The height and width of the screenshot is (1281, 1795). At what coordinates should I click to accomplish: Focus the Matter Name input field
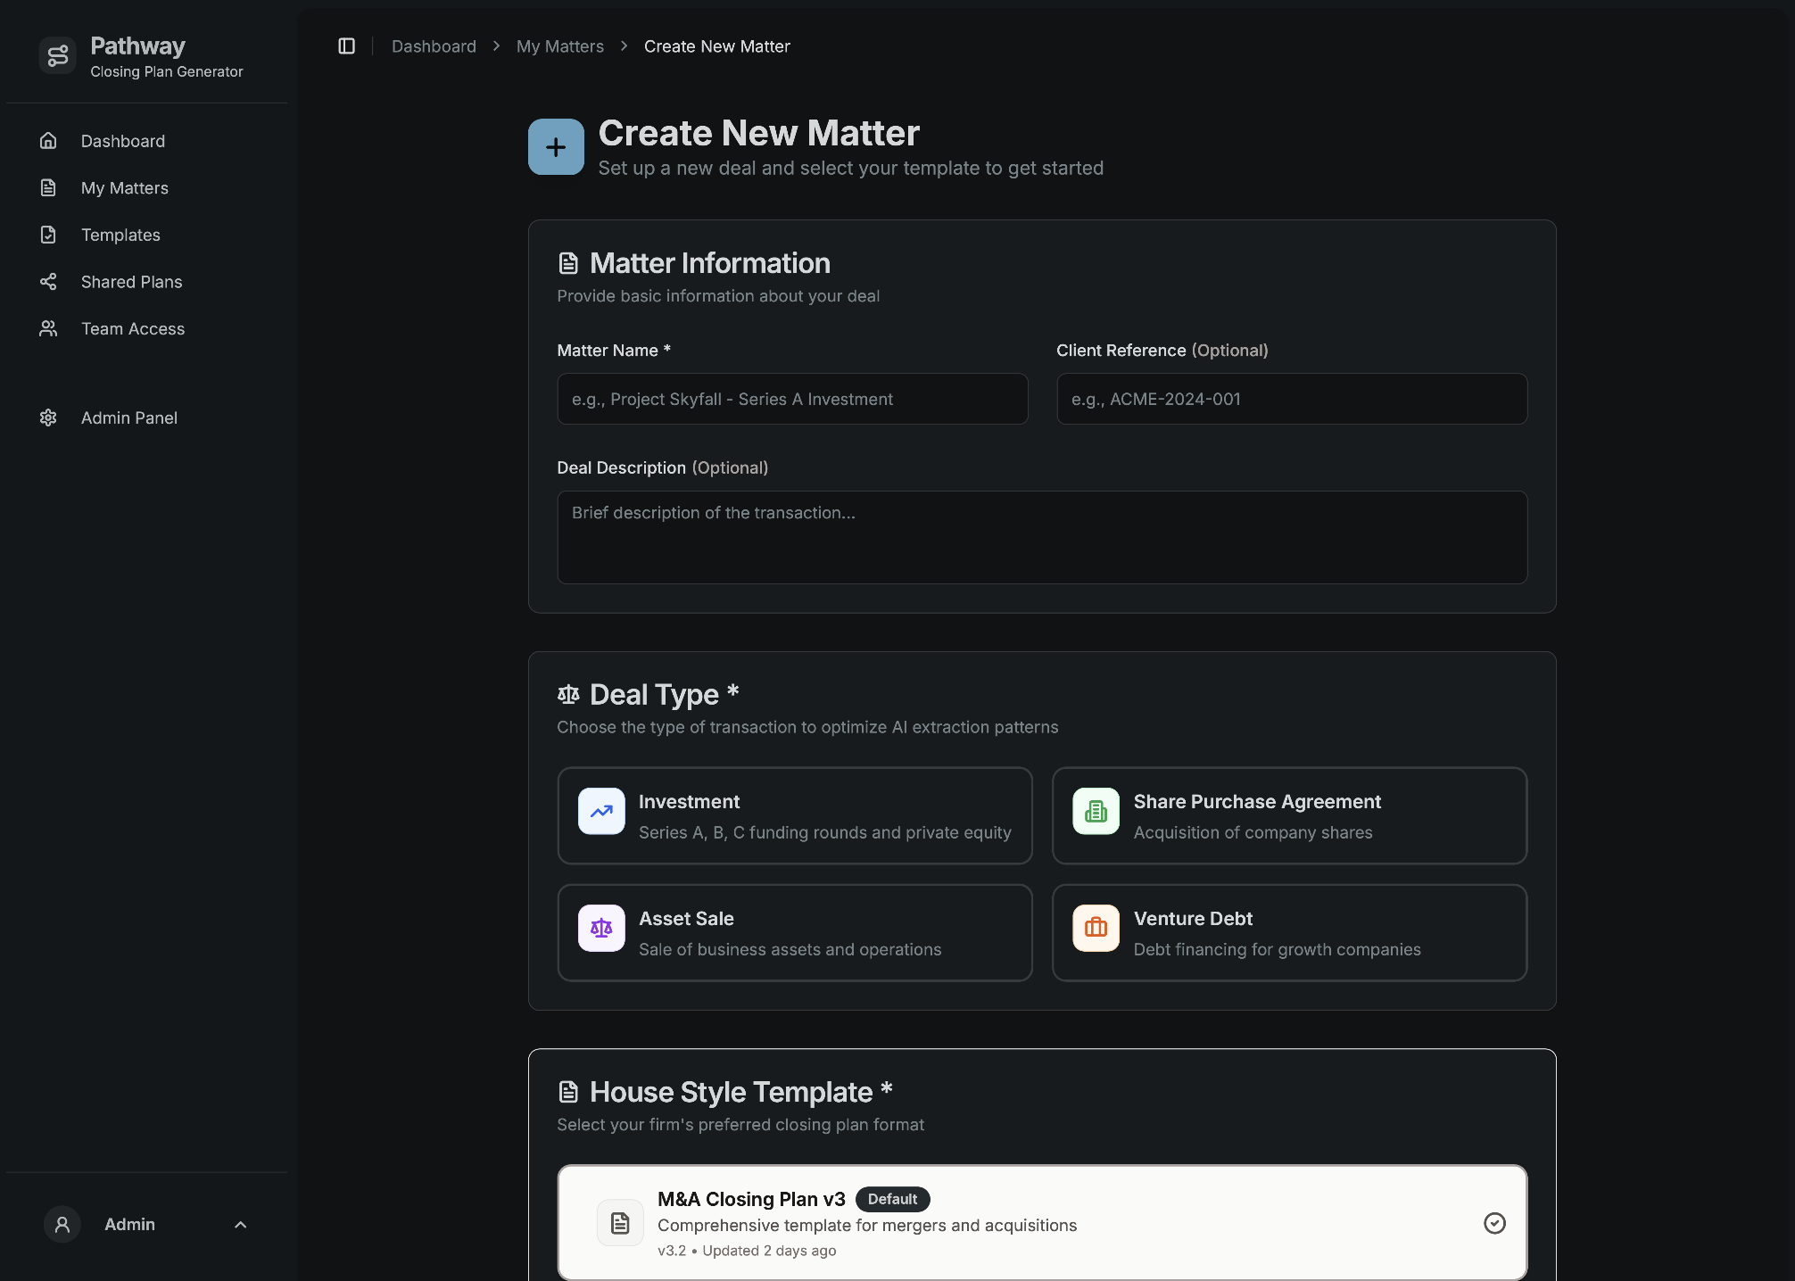[792, 399]
